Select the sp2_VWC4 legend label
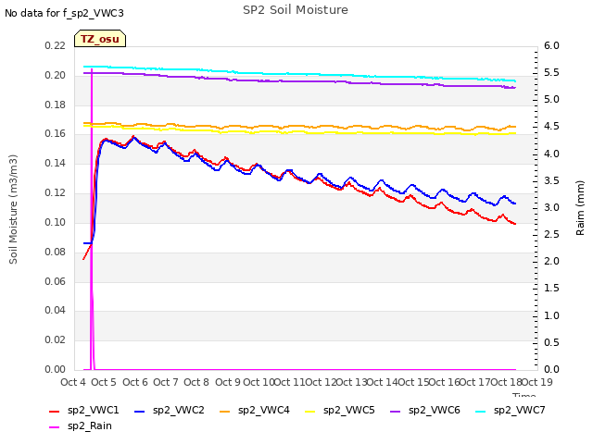 [263, 411]
